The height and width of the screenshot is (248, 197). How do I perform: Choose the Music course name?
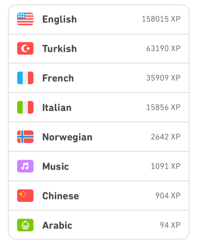pos(55,166)
